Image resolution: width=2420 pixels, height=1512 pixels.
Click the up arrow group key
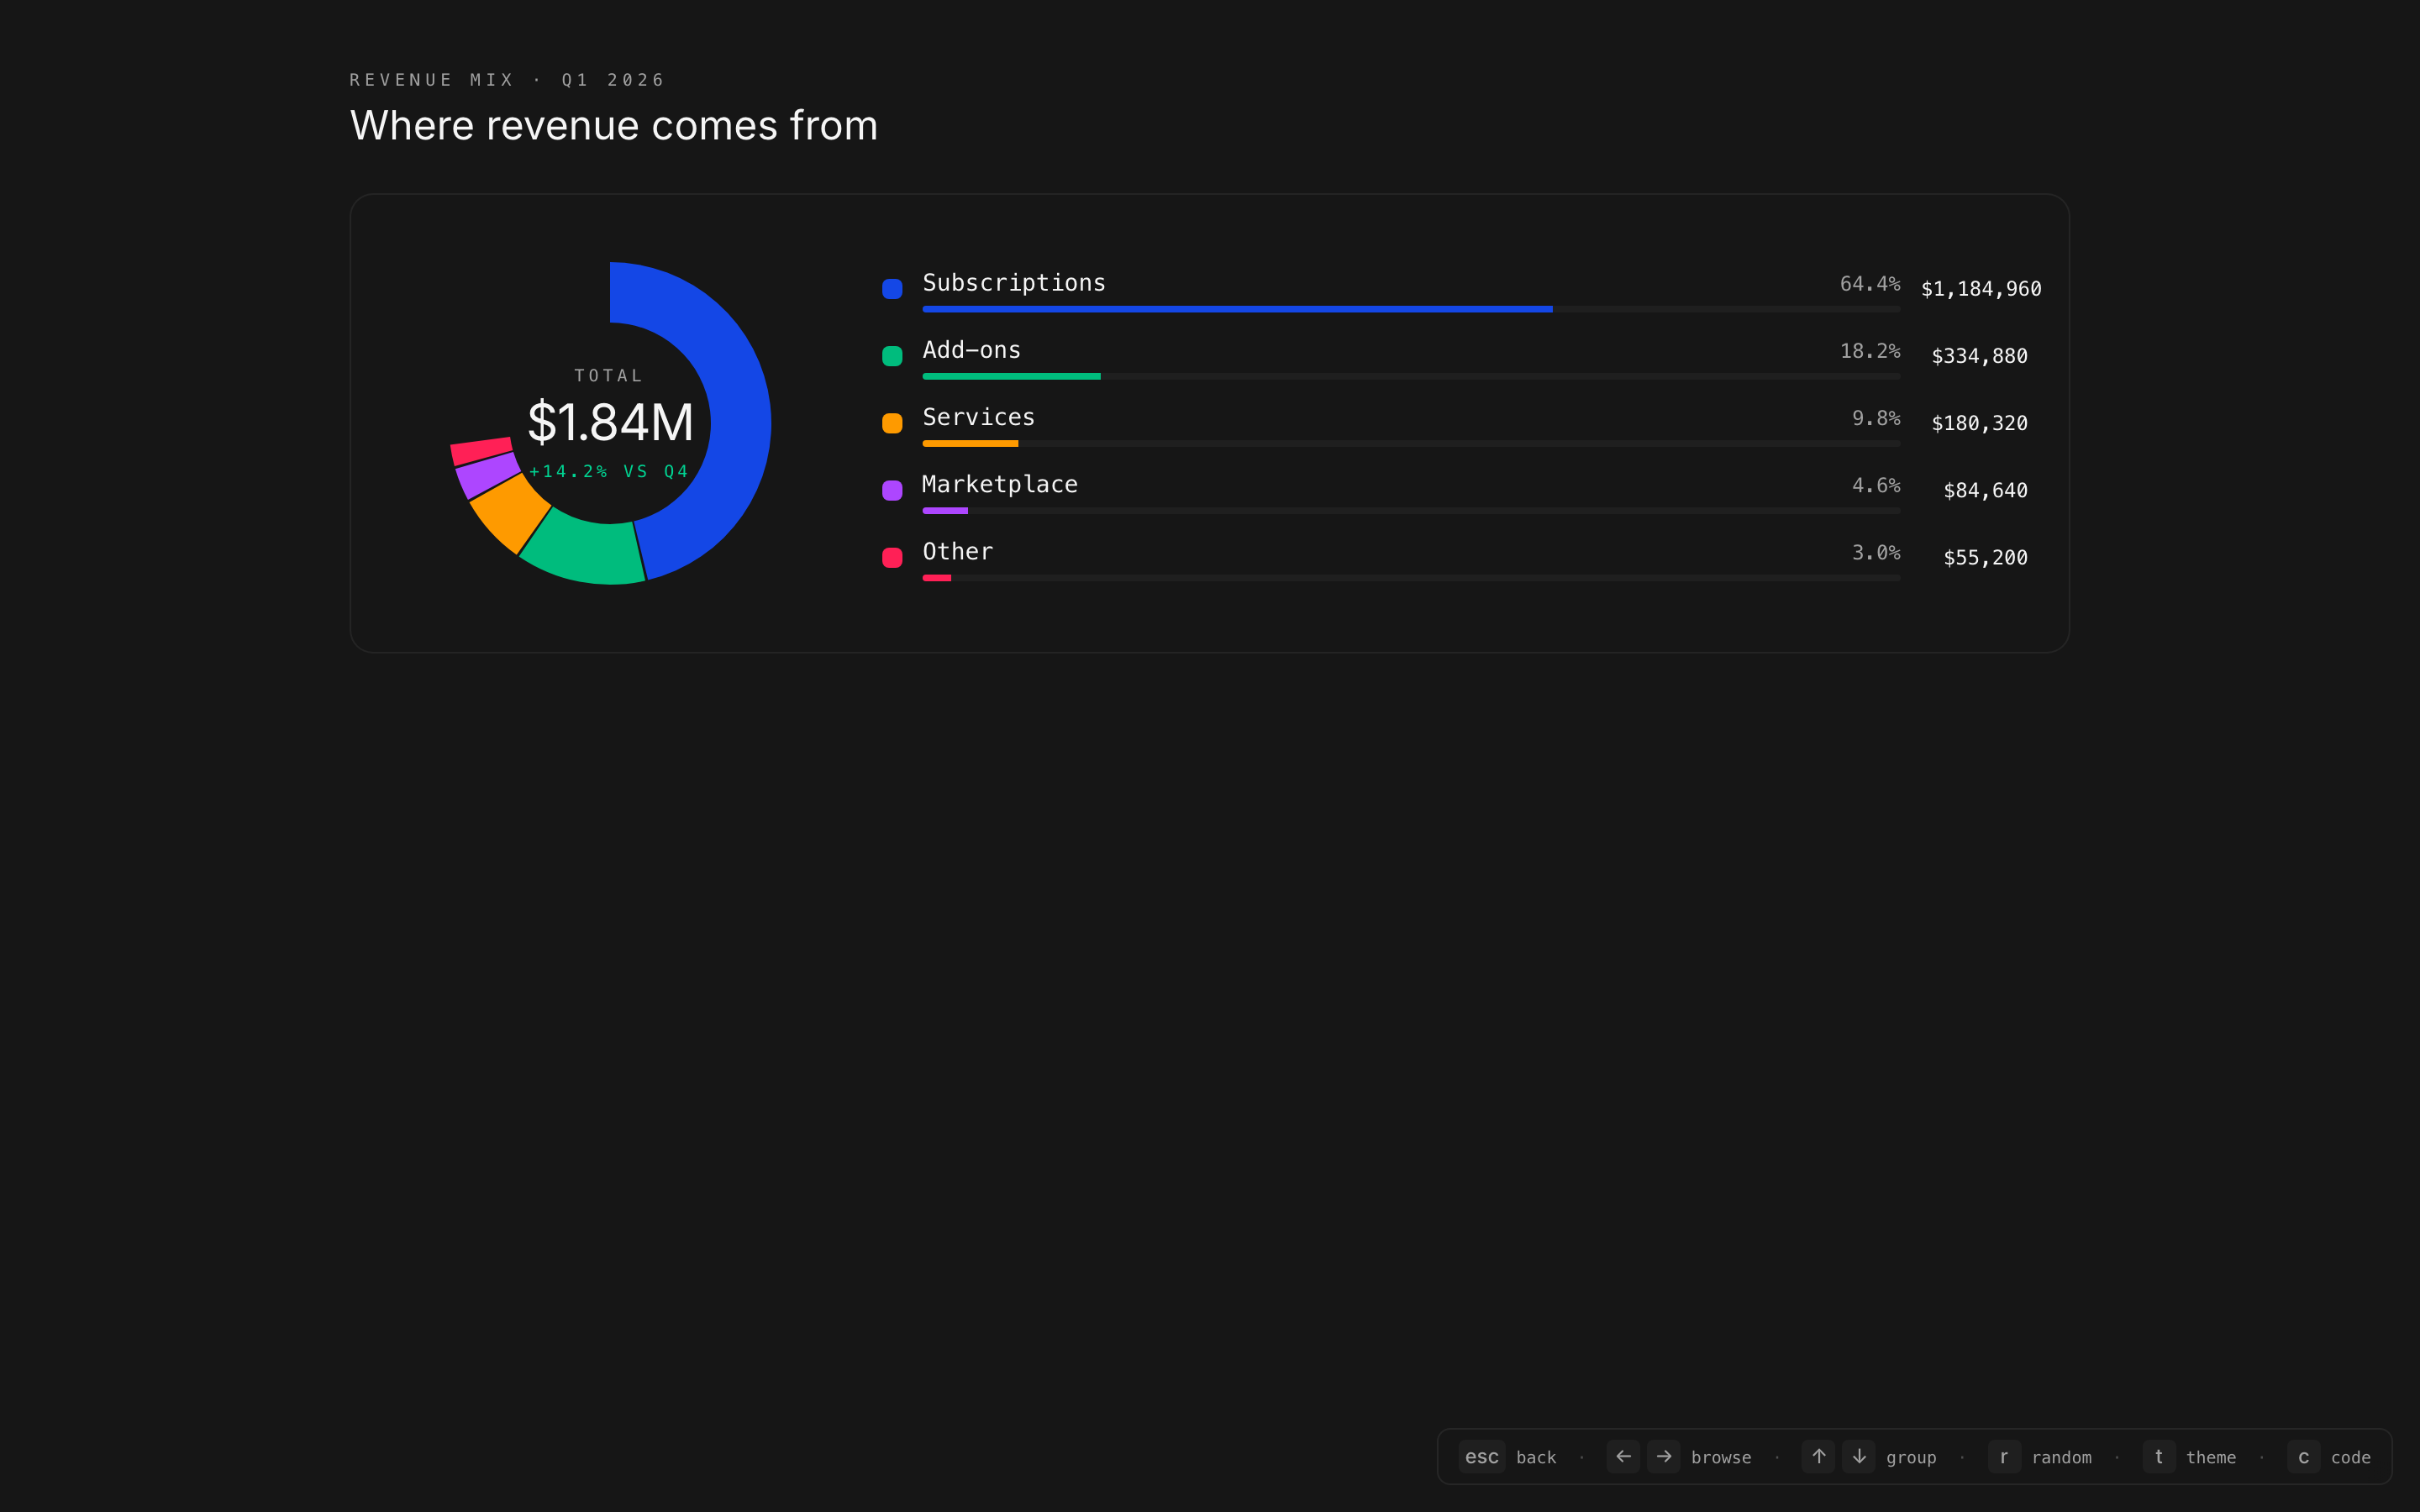(x=1818, y=1456)
